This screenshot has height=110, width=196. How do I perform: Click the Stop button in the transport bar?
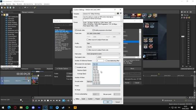[x=48, y=101]
